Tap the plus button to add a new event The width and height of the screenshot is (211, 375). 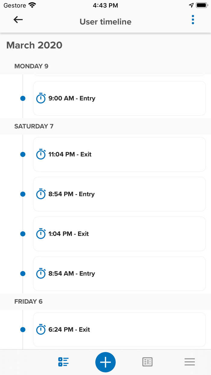(x=105, y=362)
